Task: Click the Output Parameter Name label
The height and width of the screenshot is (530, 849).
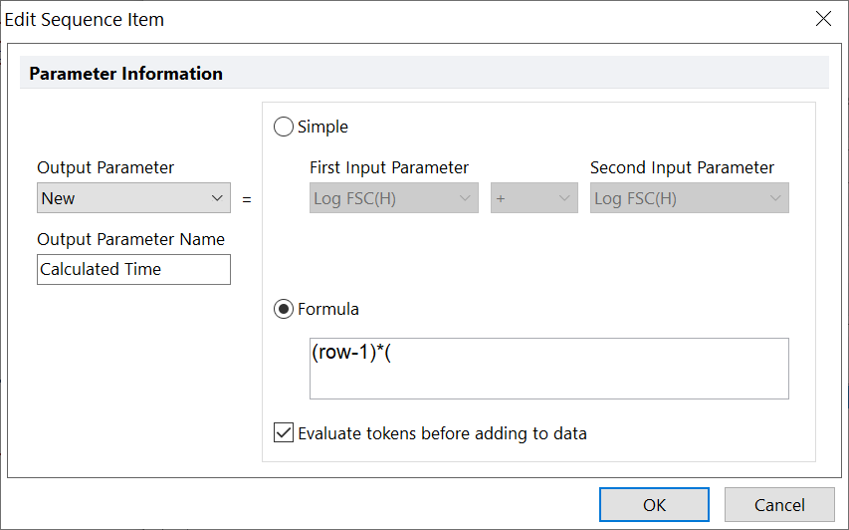Action: (130, 239)
